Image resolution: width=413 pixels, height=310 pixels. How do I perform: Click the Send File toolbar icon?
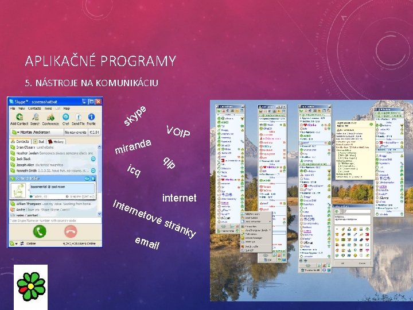click(78, 119)
